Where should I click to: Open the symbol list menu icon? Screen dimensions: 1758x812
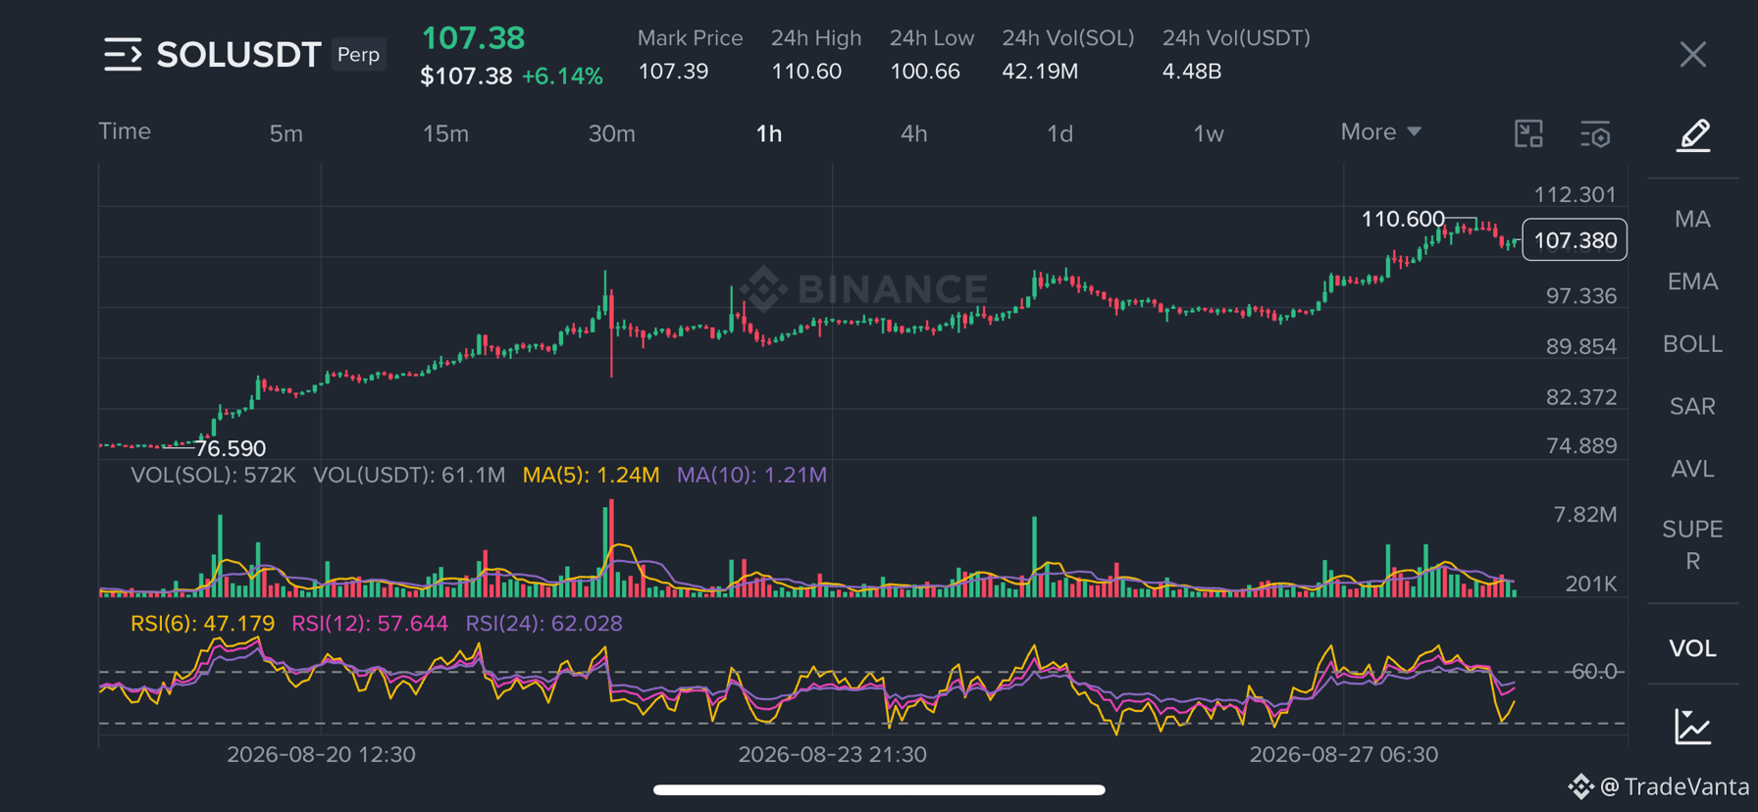(123, 55)
